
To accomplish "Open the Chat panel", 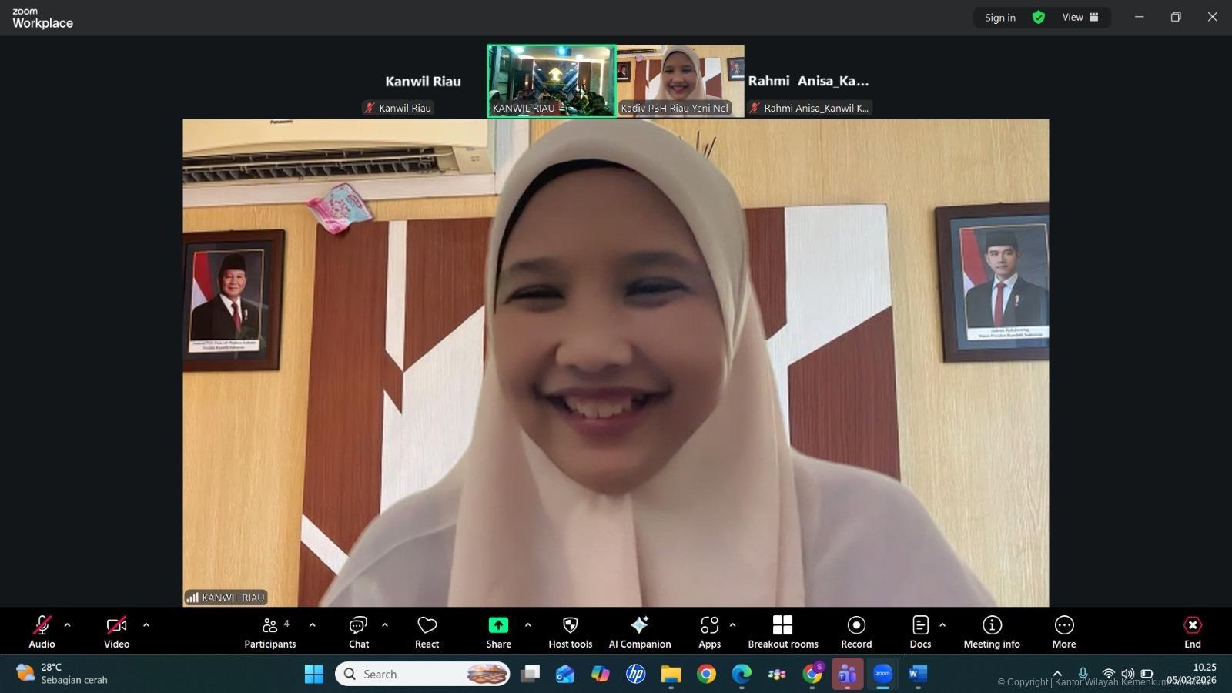I will click(359, 631).
